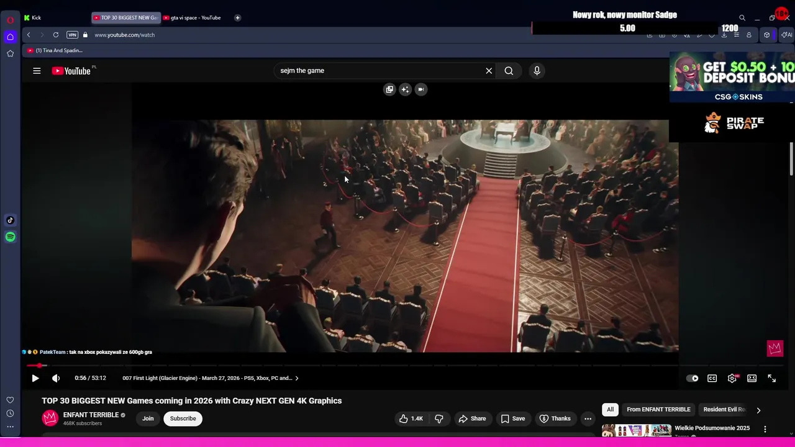Open the sidebar heart pinboards icon
The width and height of the screenshot is (795, 447).
(10, 400)
